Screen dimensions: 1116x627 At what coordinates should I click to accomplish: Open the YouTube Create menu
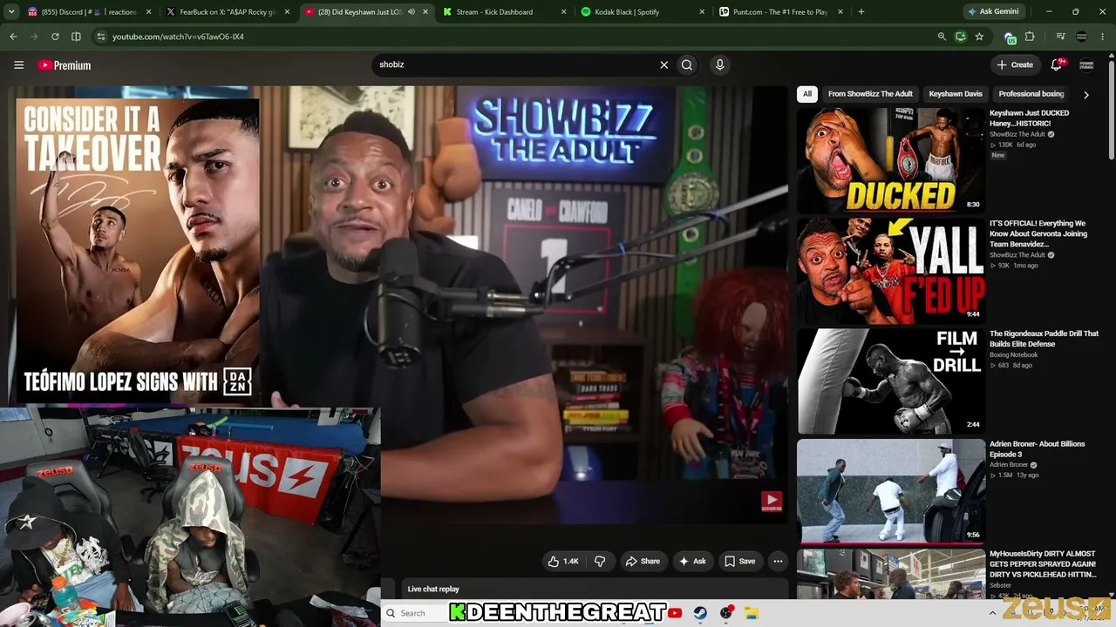pyautogui.click(x=1015, y=64)
